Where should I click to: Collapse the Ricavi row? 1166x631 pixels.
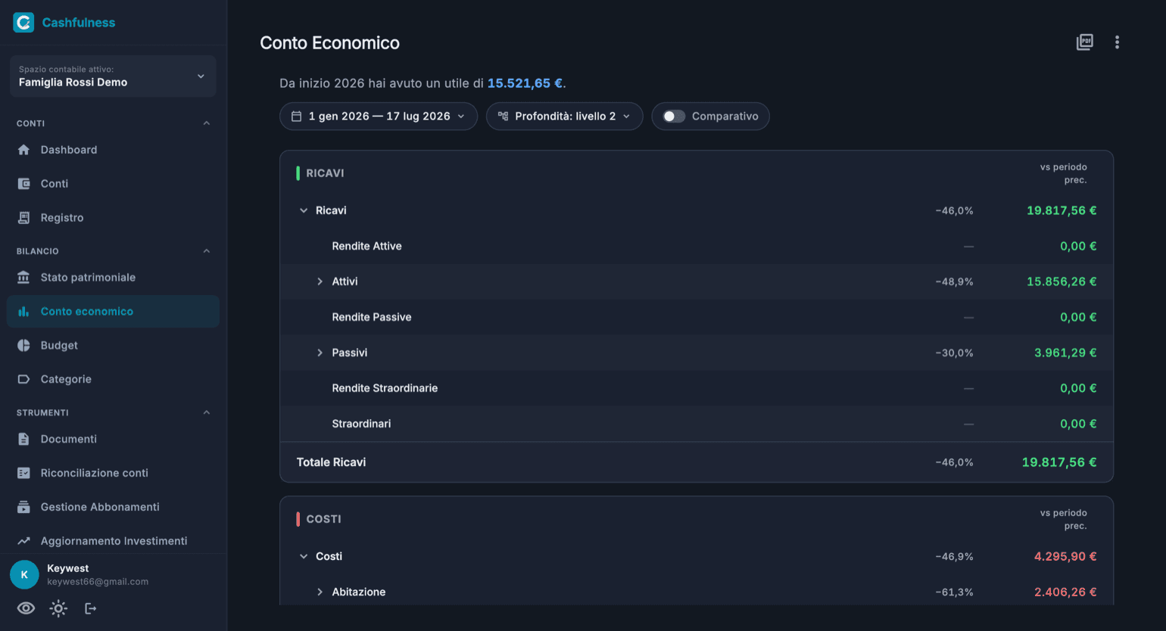(304, 211)
